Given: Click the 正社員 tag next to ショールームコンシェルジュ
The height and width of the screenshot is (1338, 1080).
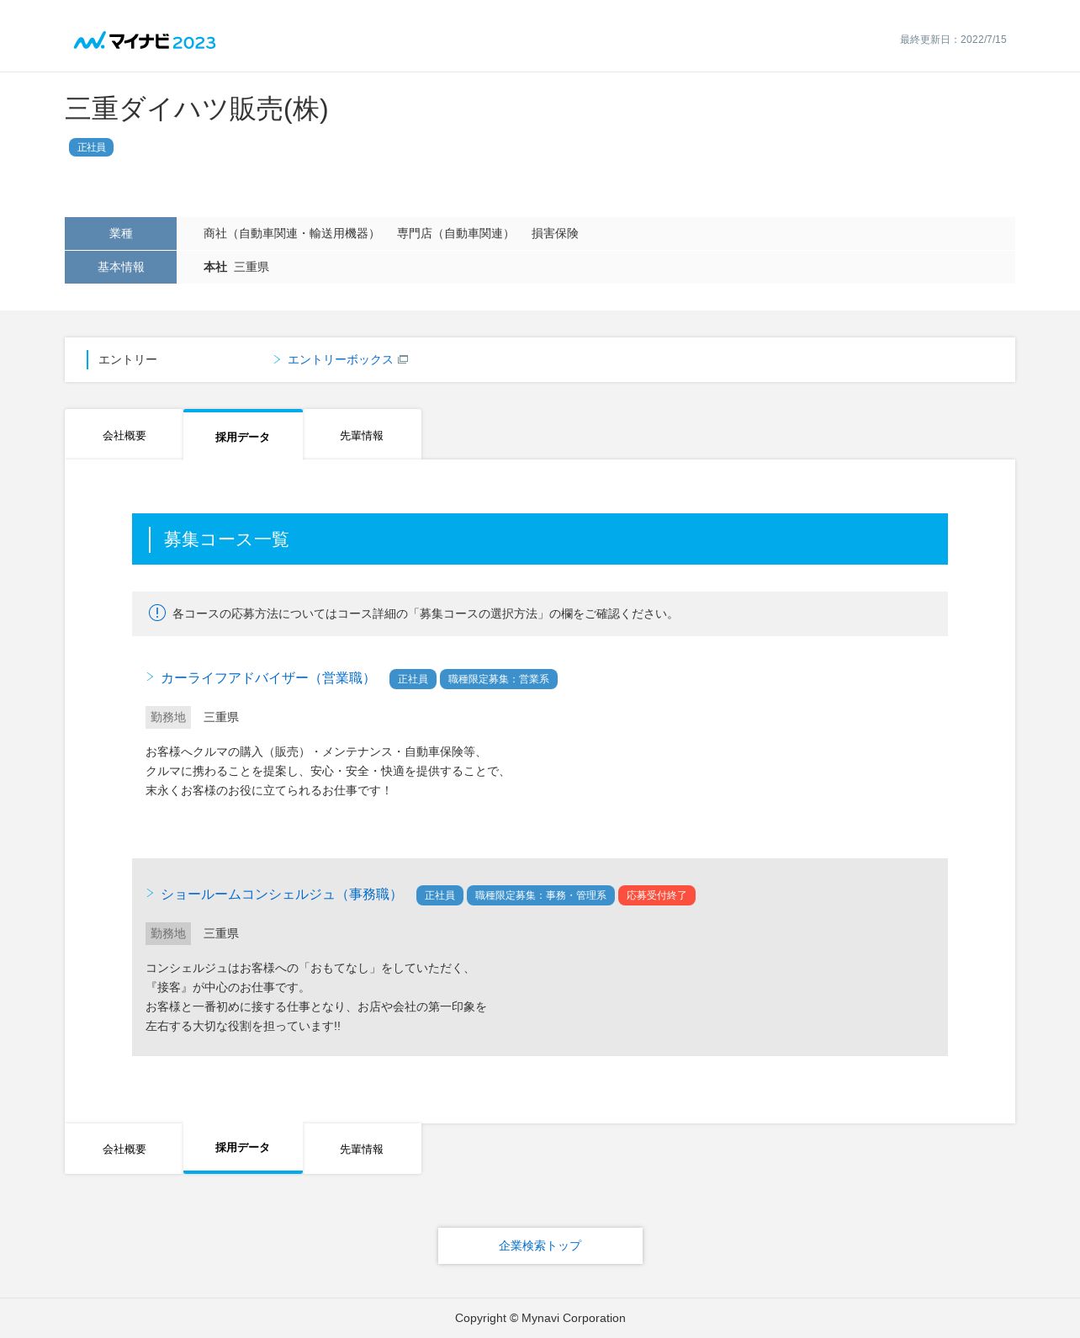Looking at the screenshot, I should pyautogui.click(x=440, y=895).
